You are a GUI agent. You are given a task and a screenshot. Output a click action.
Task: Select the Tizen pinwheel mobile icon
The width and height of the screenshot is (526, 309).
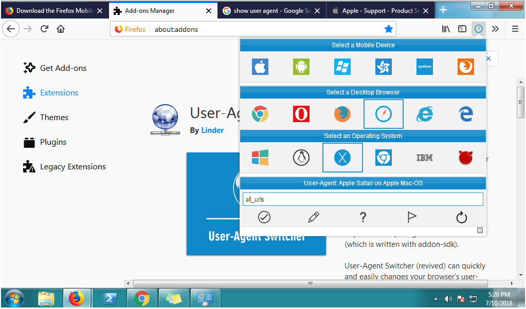(x=384, y=66)
